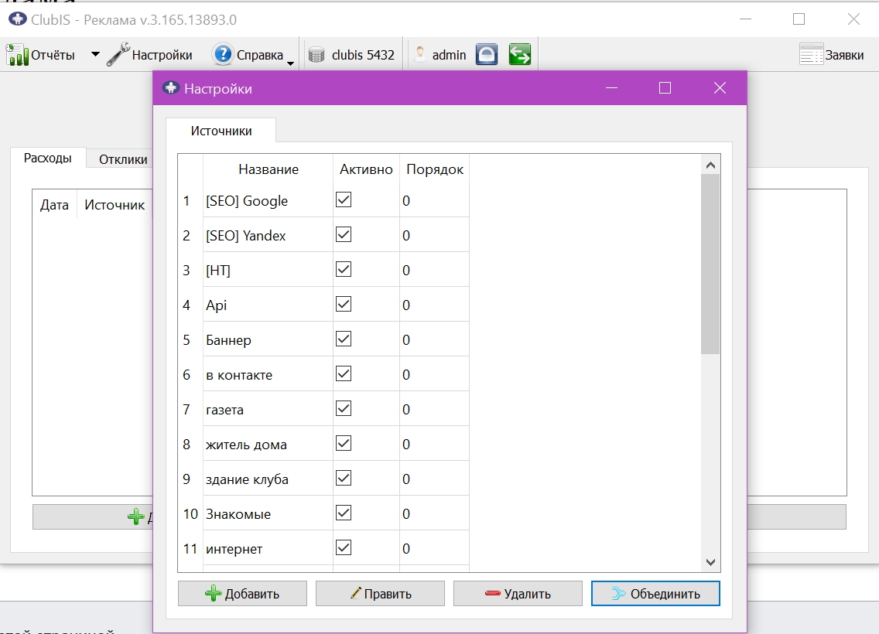
Task: Click the Заявки list icon
Action: [x=811, y=54]
